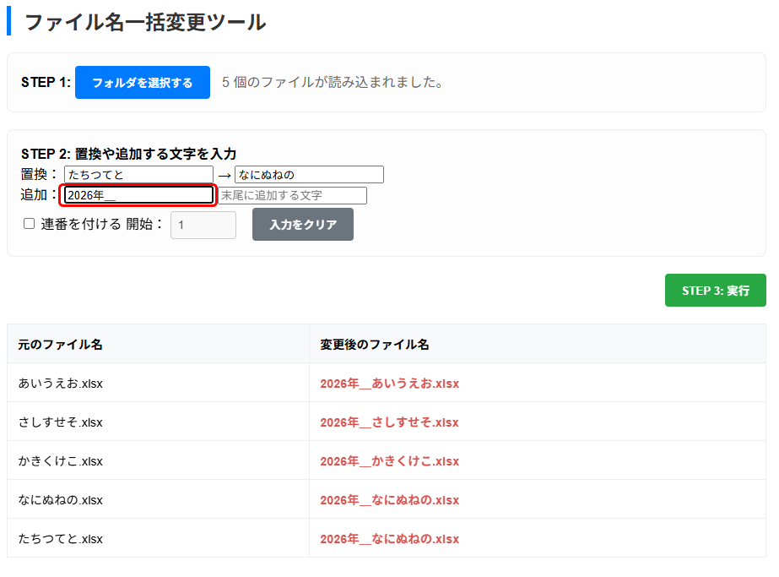The image size is (779, 577).
Task: Select black なにぬねの.xlsx in original names column
Action: [61, 500]
